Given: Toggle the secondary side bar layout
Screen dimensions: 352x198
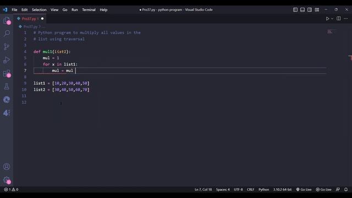Looking at the screenshot, I should tap(310, 10).
